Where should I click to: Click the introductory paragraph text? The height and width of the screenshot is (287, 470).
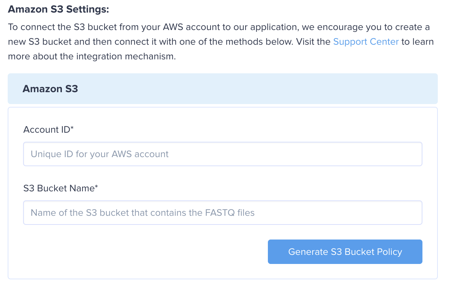point(210,41)
